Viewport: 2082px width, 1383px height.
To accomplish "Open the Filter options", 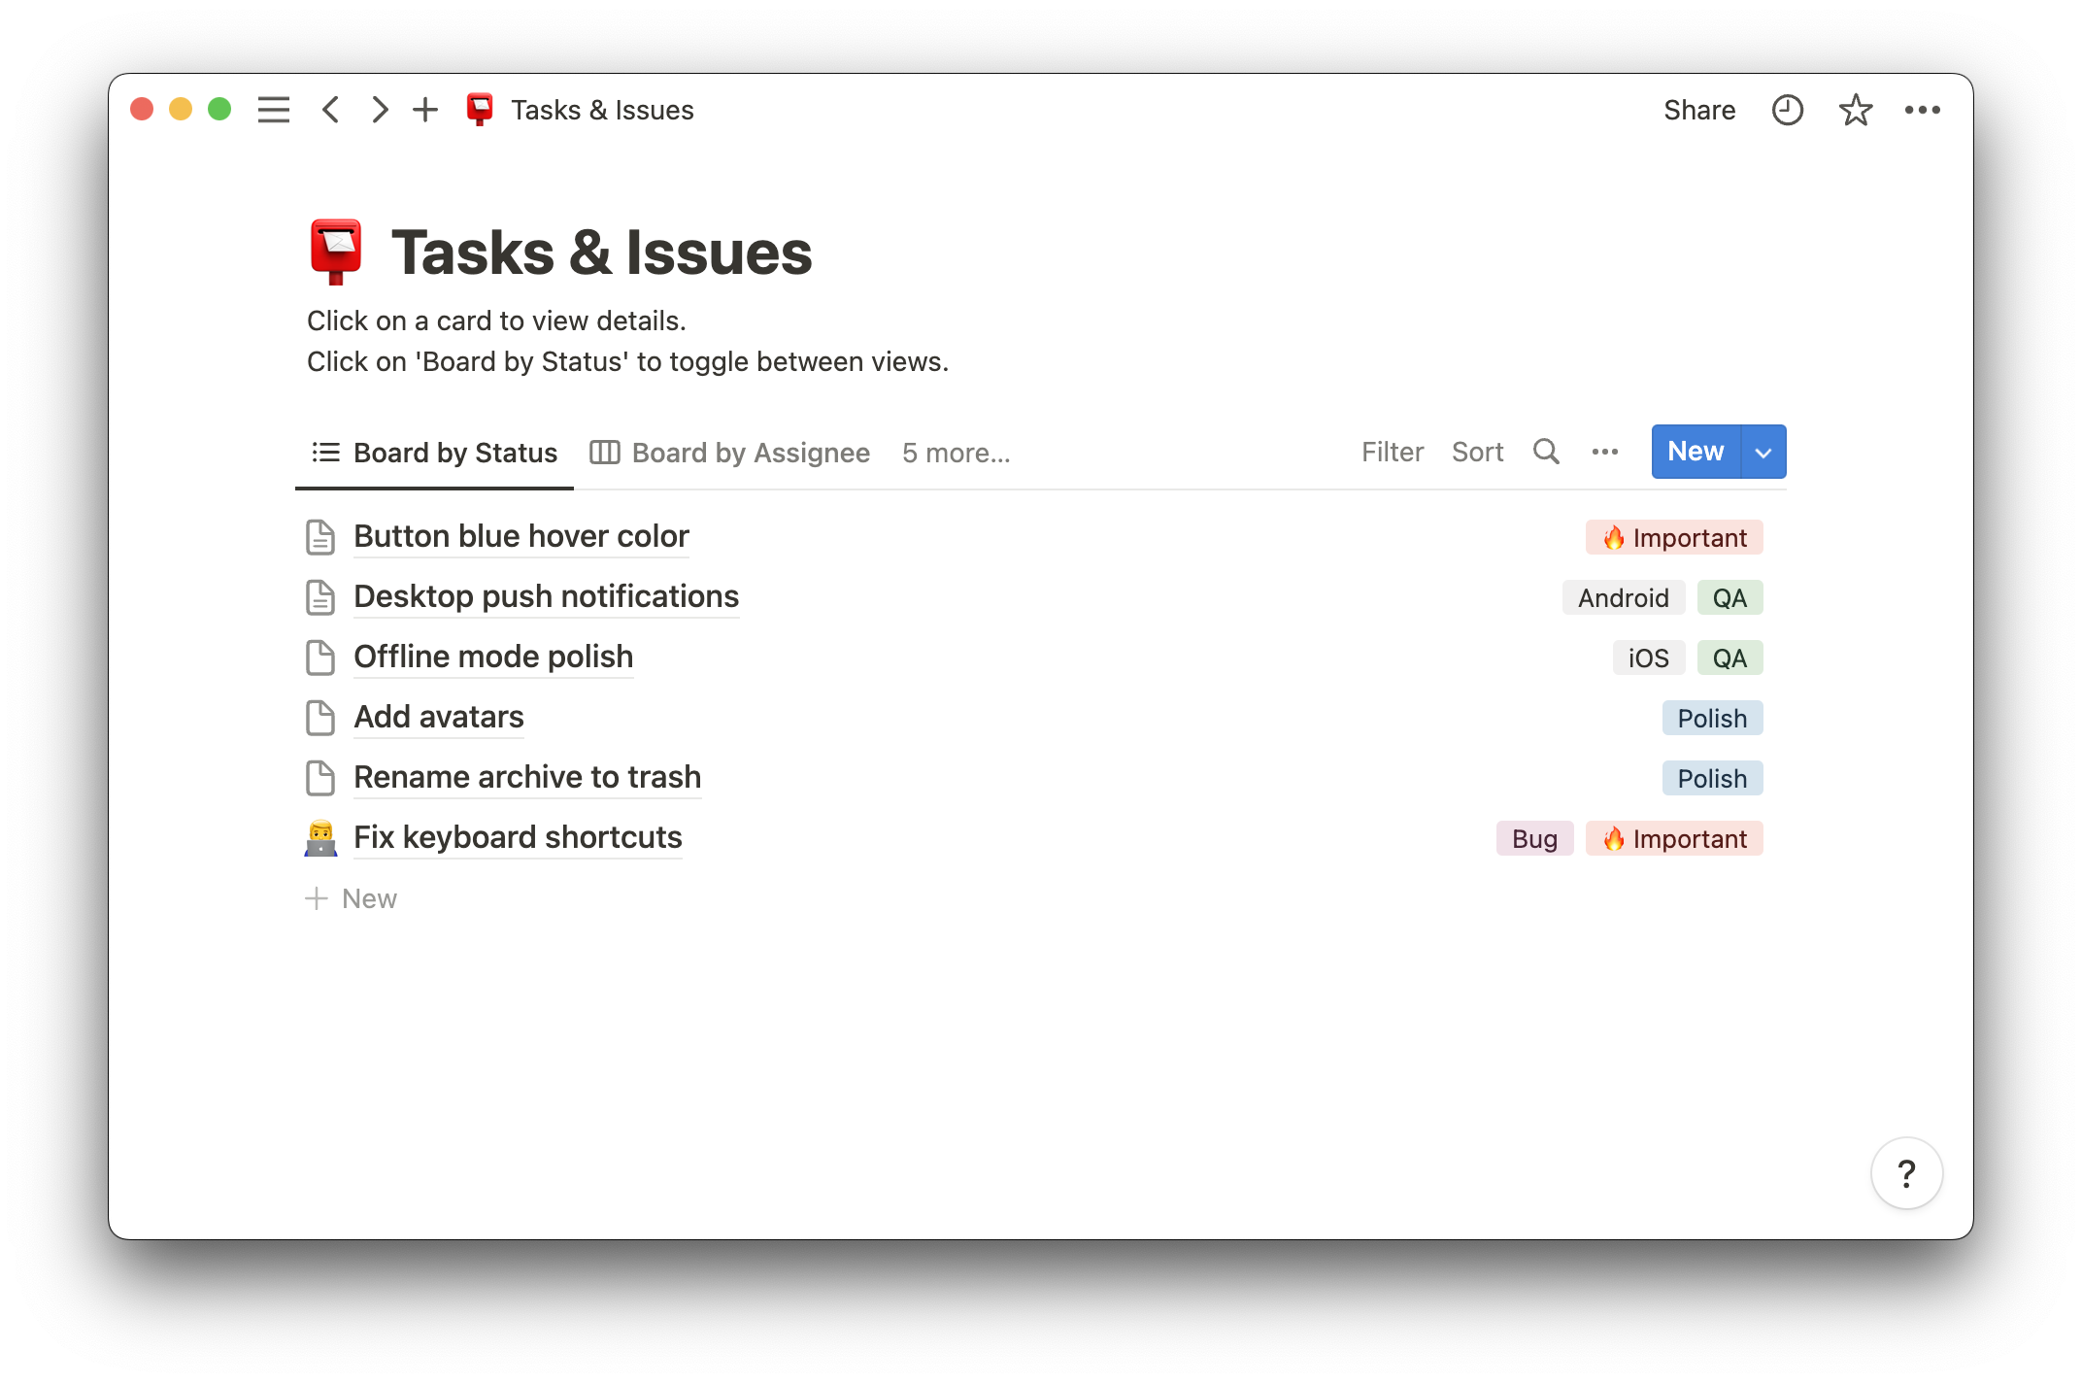I will [1392, 452].
